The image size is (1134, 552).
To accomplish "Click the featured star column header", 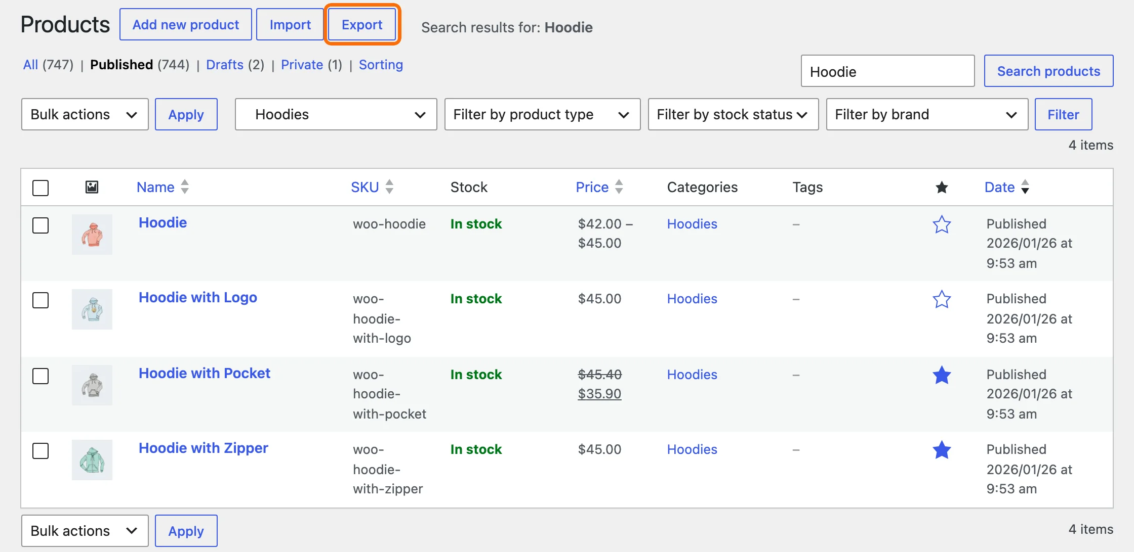I will (x=942, y=188).
